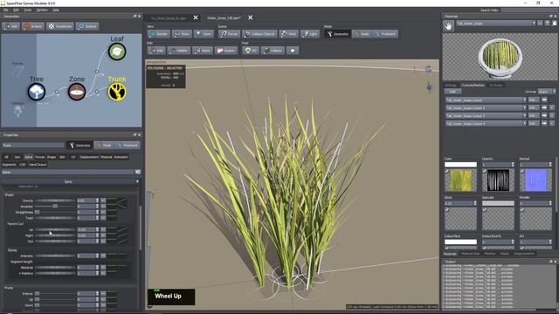Step the Parent Curl Up value spinner
Image resolution: width=559 pixels, height=314 pixels.
[97, 229]
